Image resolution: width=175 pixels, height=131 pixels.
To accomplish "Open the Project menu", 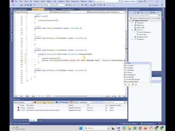I will 36,1.
